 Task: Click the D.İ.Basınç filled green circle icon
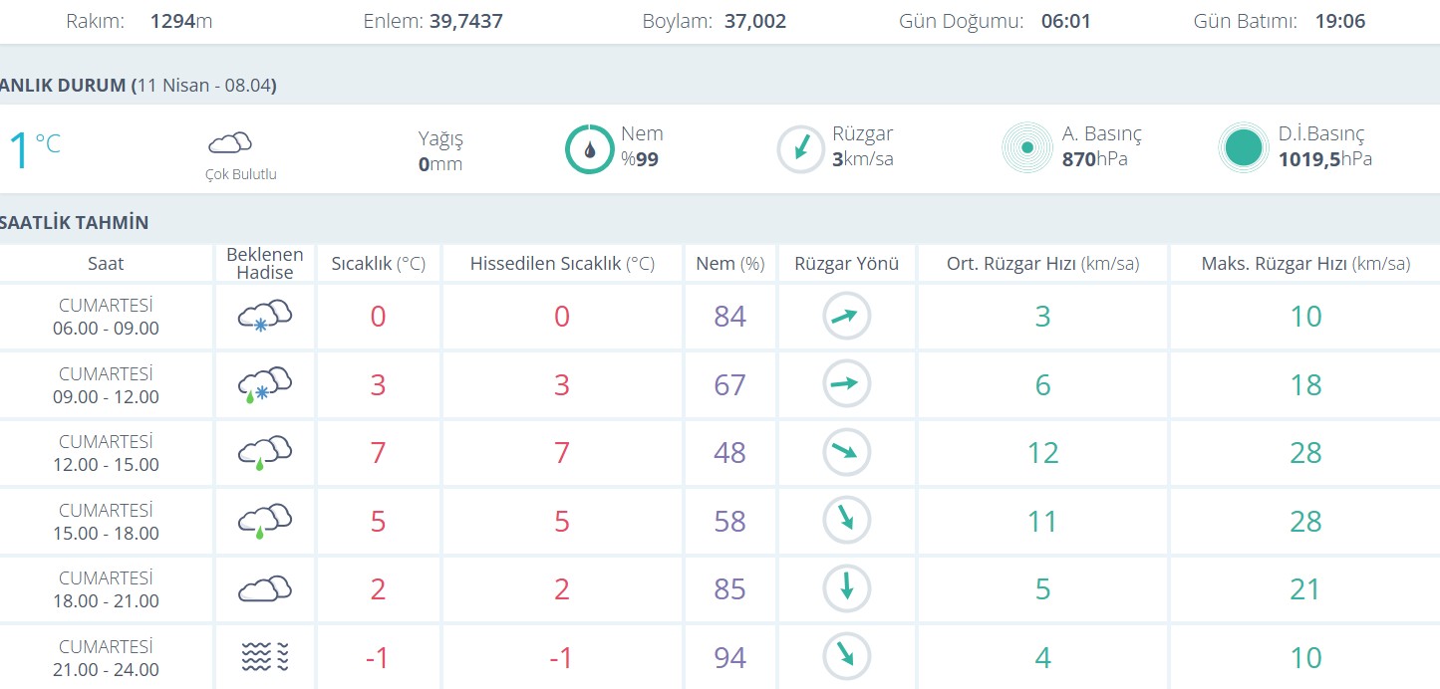point(1243,148)
